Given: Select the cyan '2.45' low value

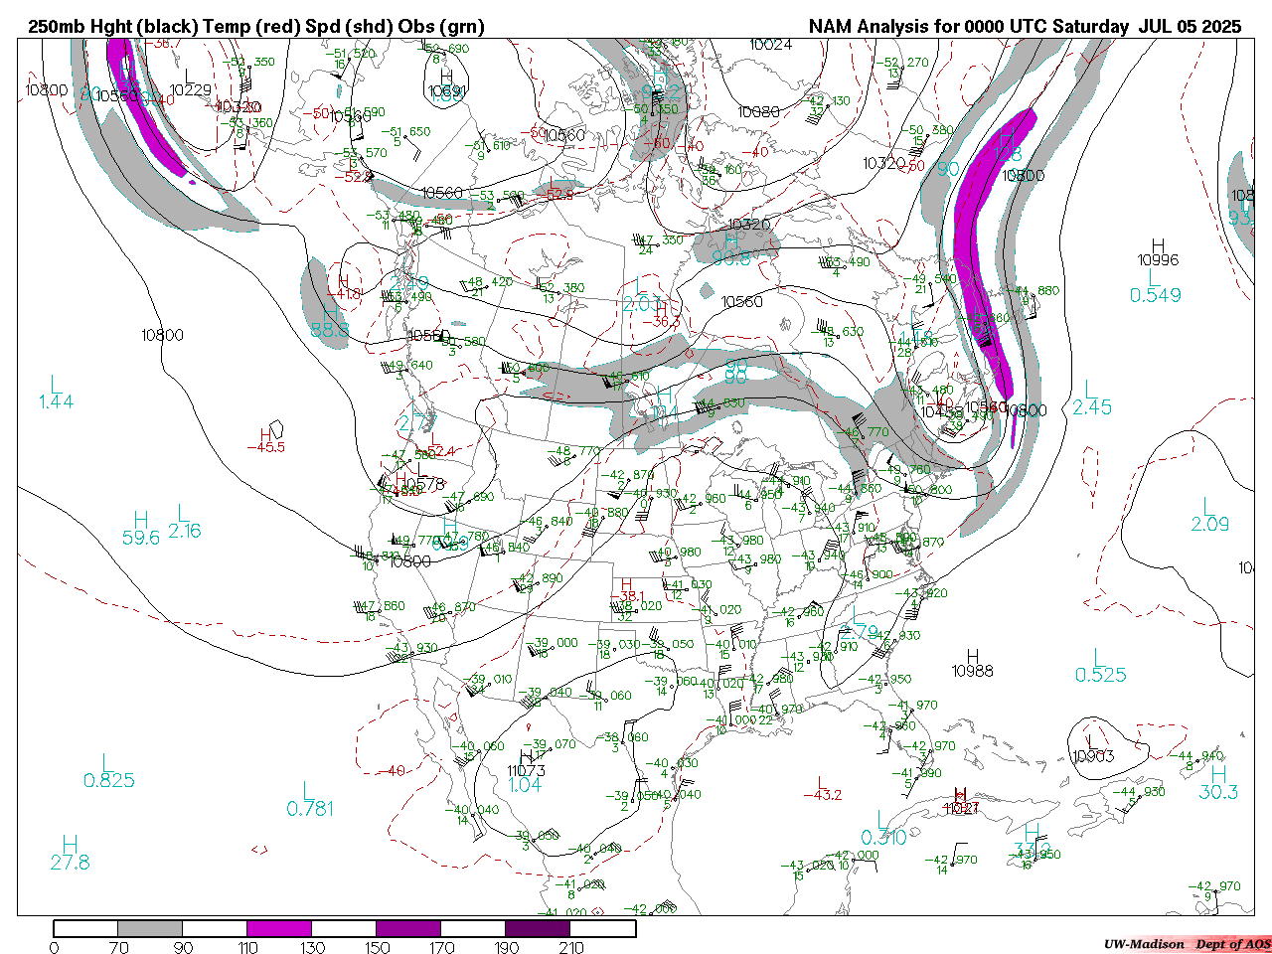Looking at the screenshot, I should click(1092, 407).
